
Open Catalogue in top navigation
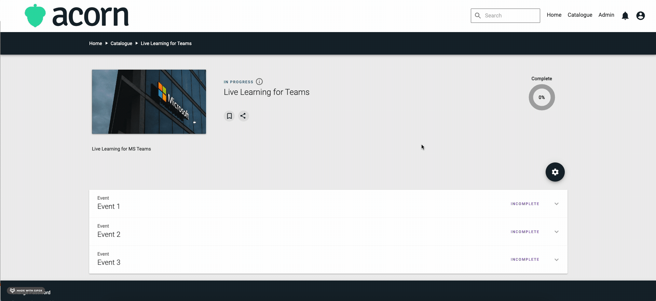tap(580, 15)
